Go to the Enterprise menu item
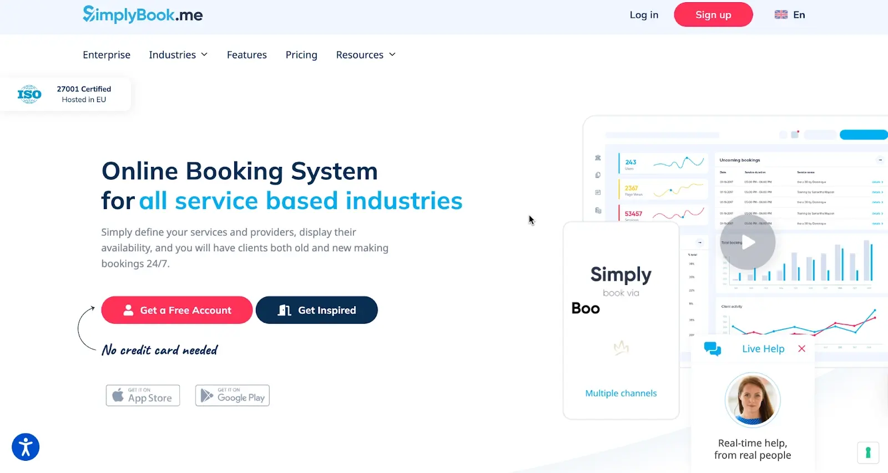This screenshot has height=473, width=888. tap(107, 55)
